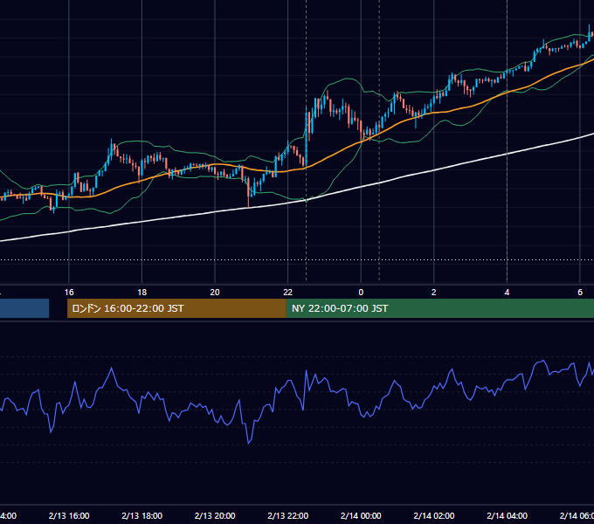
Task: Select the white dotted horizontal price line
Action: [297, 259]
